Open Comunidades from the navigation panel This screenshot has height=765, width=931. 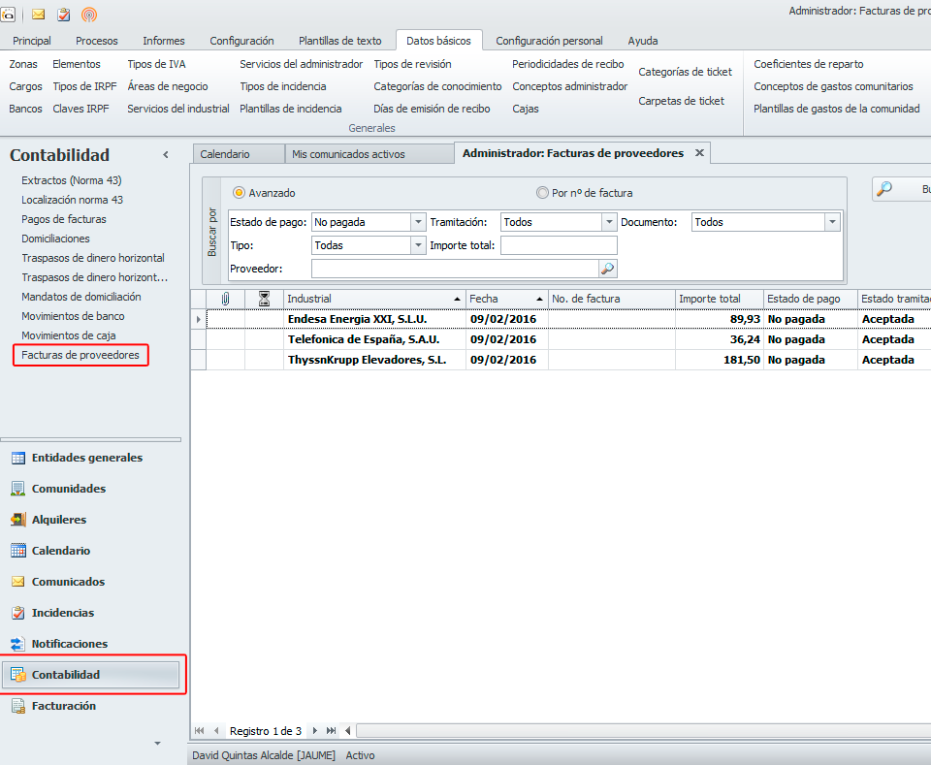[68, 489]
